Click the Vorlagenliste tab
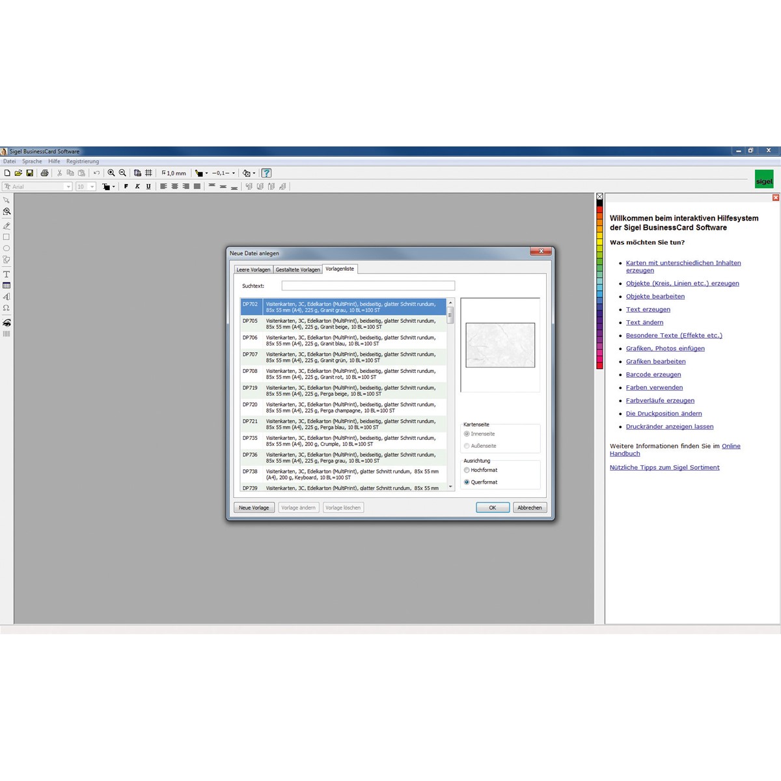The image size is (781, 781). tap(340, 269)
